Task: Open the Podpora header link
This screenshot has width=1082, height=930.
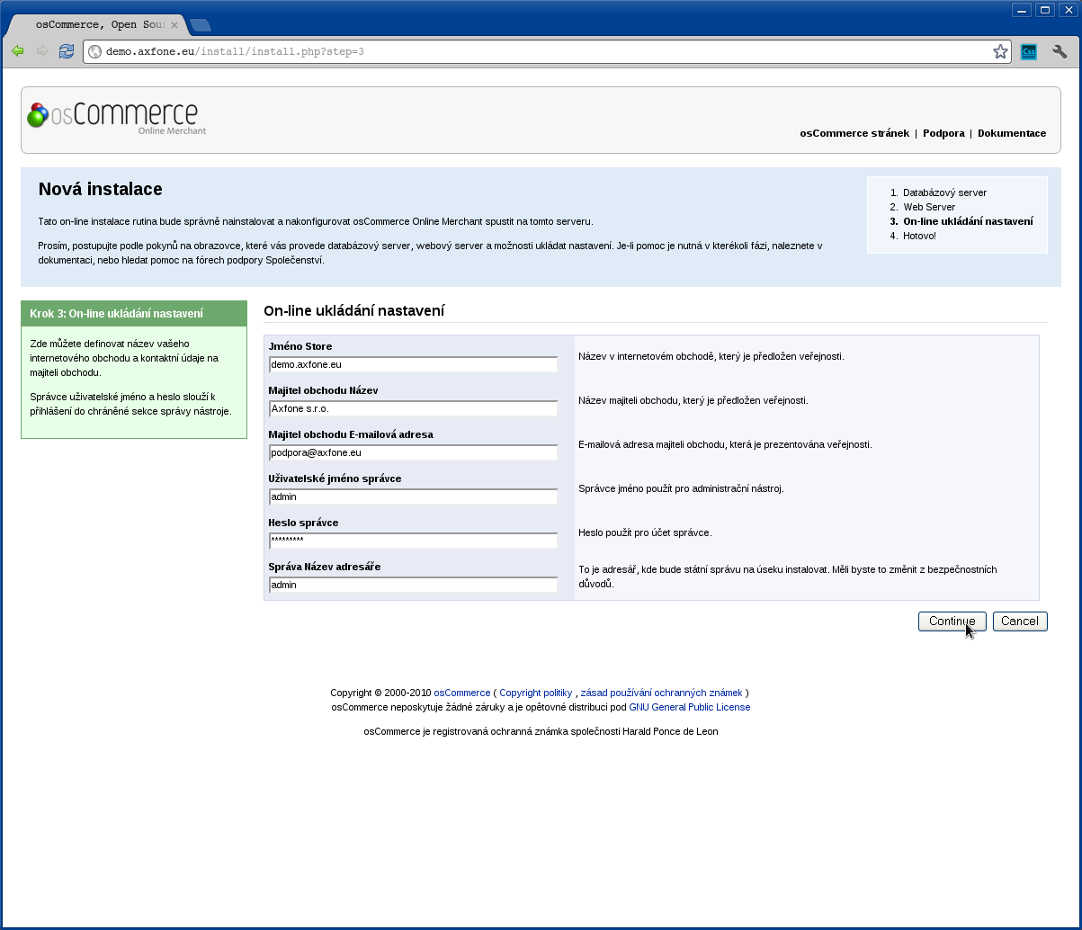Action: coord(943,133)
